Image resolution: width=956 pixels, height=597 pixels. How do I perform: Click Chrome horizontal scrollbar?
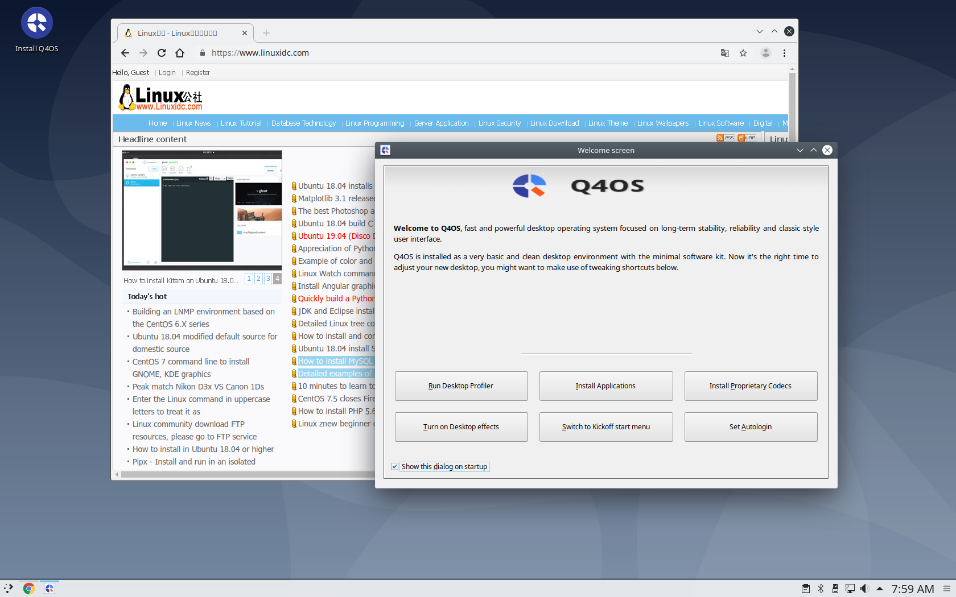point(248,474)
